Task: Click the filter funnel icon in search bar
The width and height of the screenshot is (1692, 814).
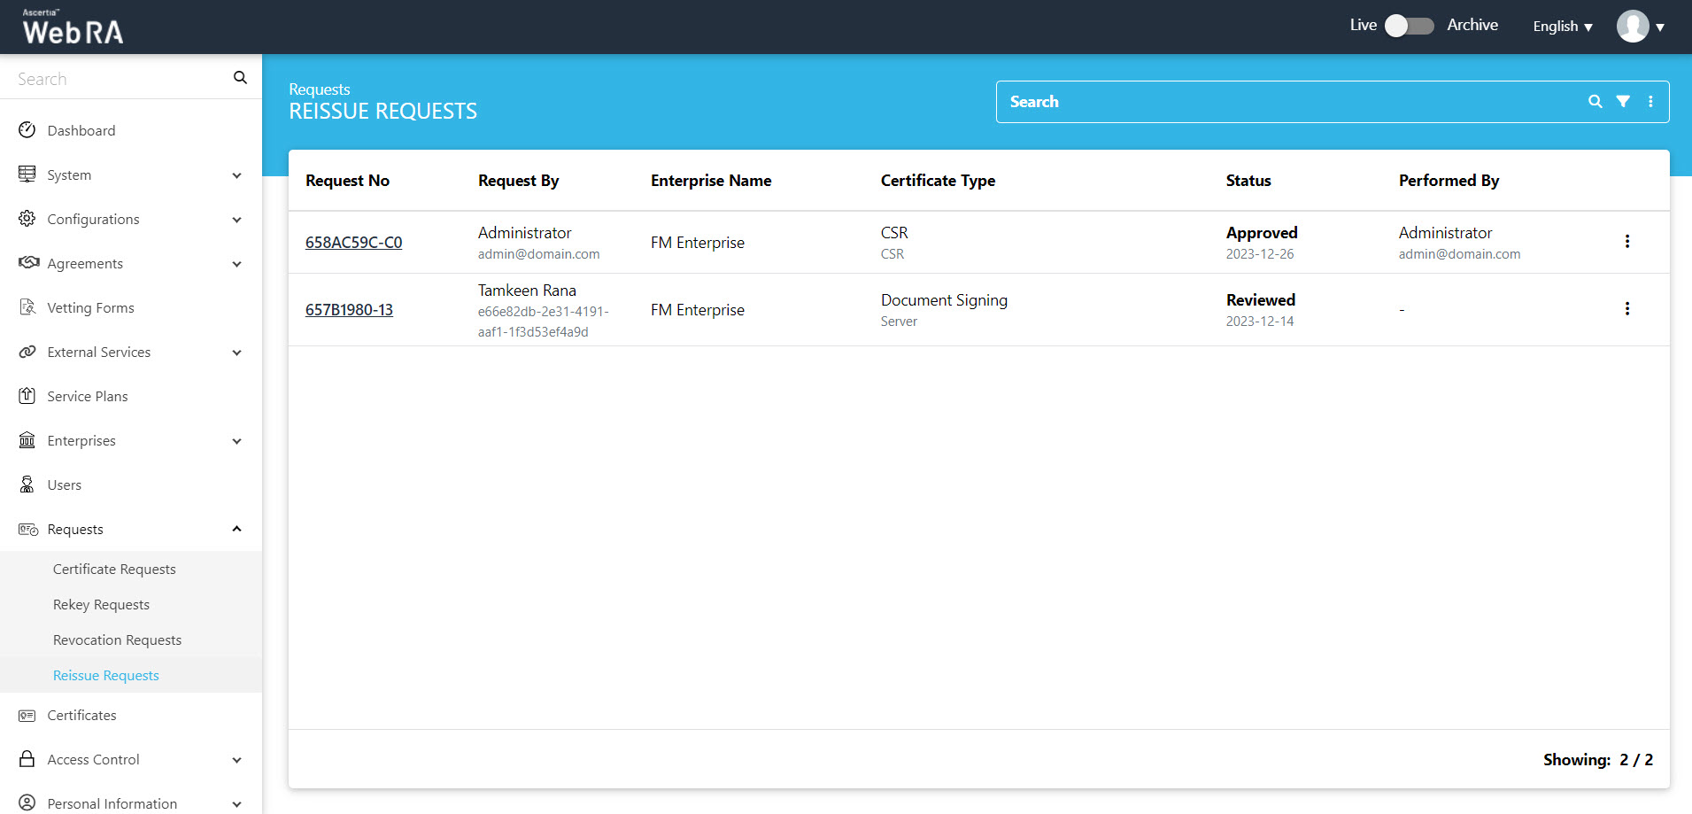Action: [1623, 102]
